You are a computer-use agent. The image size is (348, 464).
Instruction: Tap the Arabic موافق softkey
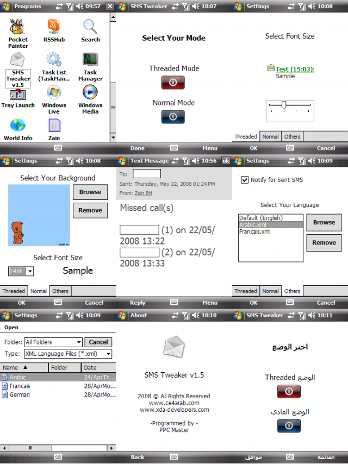point(253,457)
